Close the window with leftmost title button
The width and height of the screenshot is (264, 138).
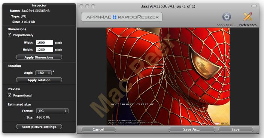(82, 6)
